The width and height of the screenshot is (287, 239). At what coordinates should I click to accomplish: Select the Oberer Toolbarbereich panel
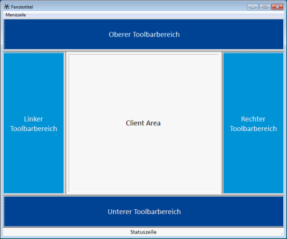point(144,34)
